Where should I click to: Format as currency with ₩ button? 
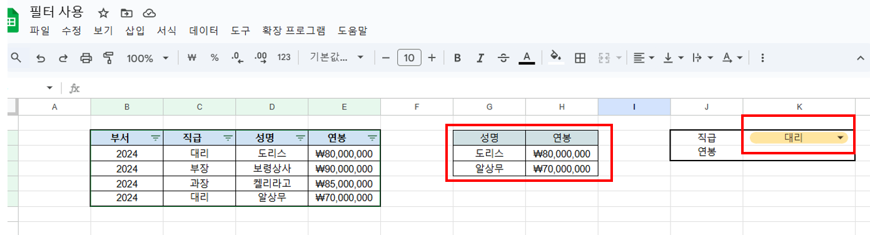(192, 57)
